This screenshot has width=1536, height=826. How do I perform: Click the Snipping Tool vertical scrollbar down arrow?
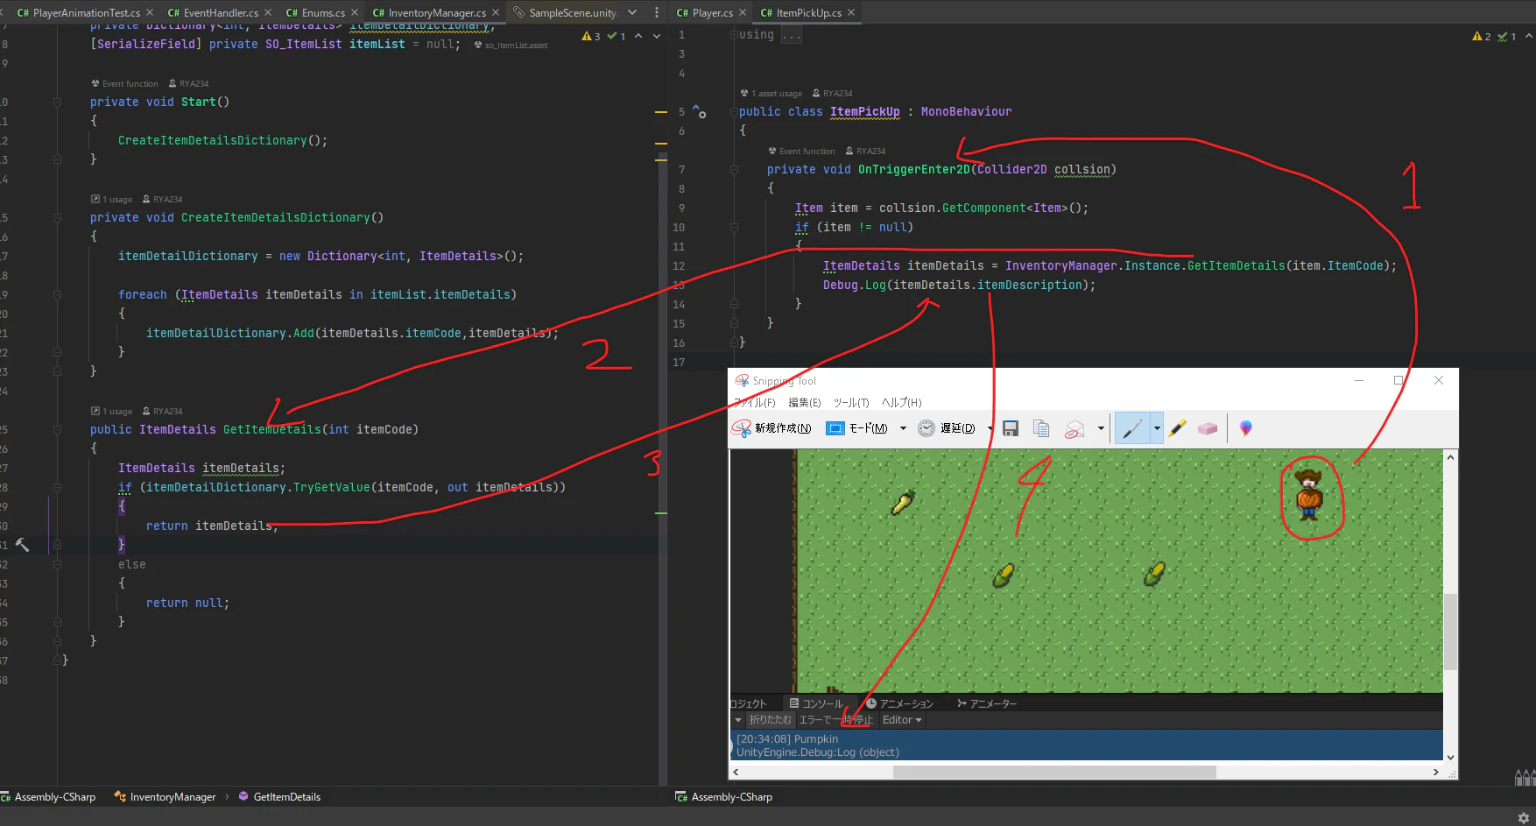coord(1450,758)
